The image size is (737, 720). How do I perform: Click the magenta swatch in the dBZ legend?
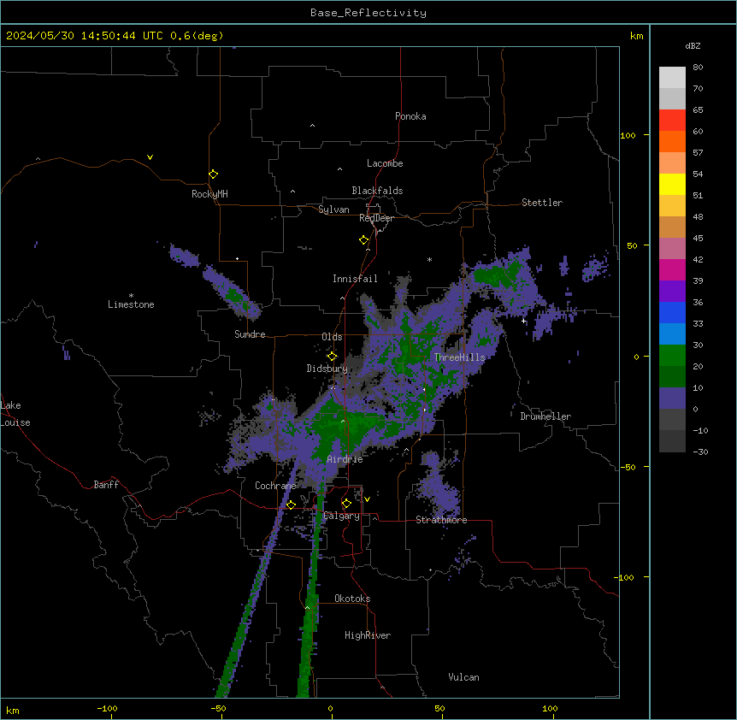click(x=672, y=269)
